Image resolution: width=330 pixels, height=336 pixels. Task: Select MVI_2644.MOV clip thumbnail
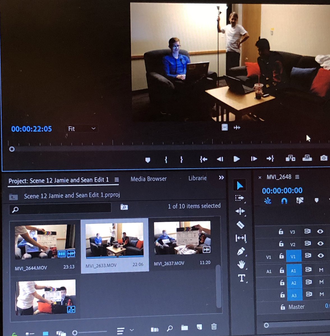[45, 242]
